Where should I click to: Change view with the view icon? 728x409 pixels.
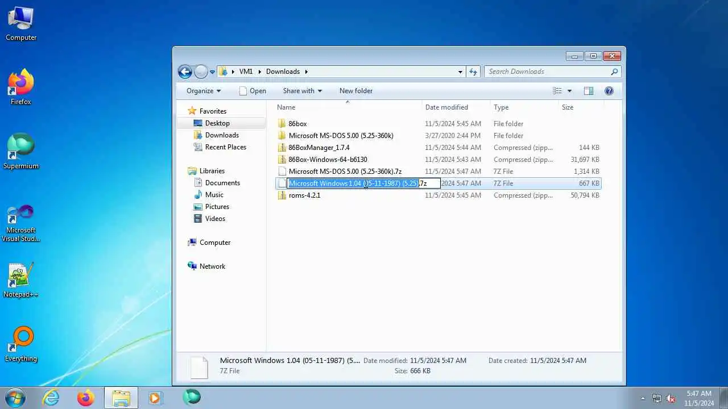click(x=557, y=91)
